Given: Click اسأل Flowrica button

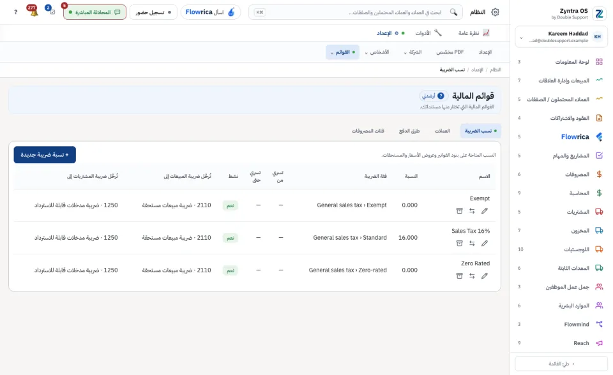Looking at the screenshot, I should [x=210, y=12].
